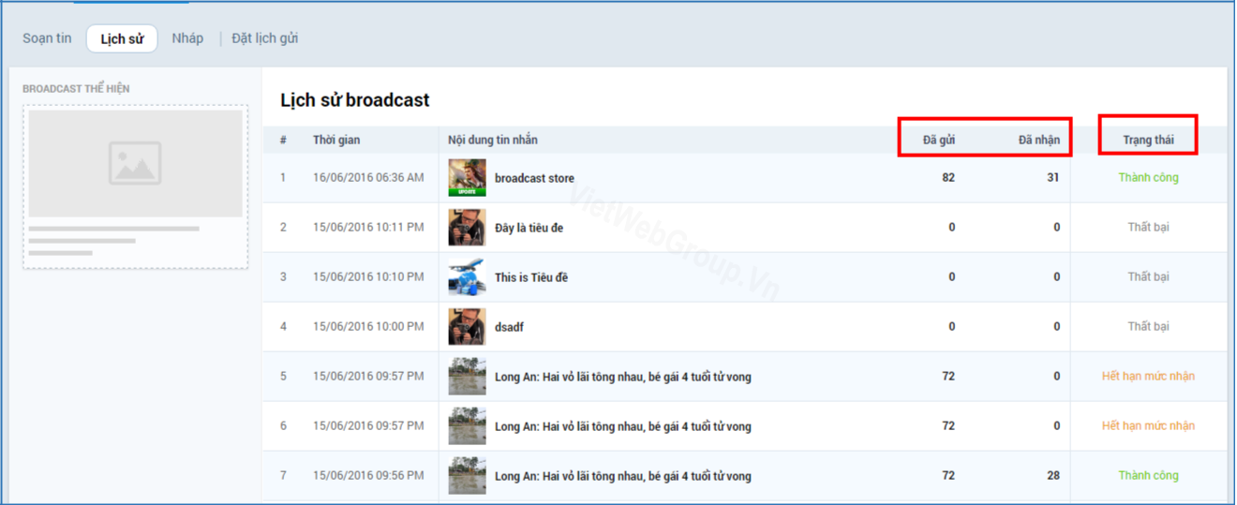Open the Soạn tin tab

pyautogui.click(x=47, y=38)
